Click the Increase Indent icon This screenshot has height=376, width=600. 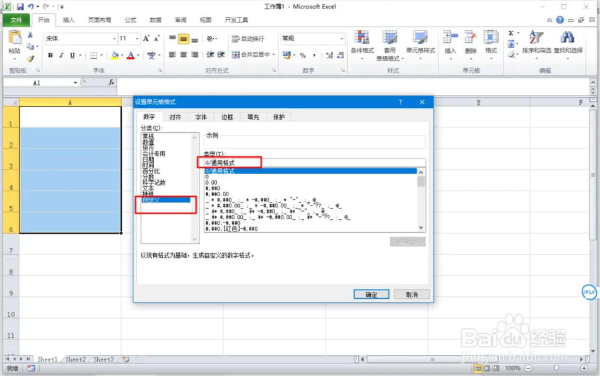click(221, 55)
